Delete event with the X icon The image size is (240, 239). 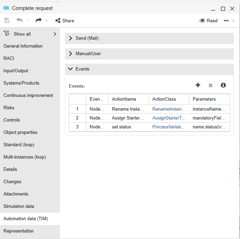pyautogui.click(x=211, y=85)
